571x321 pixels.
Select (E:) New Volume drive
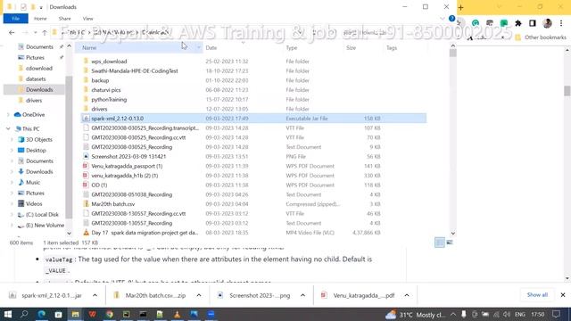click(x=45, y=226)
